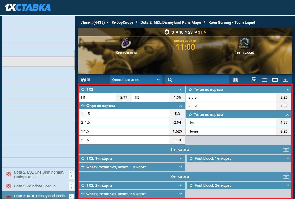The width and height of the screenshot is (295, 199).
Task: Collapse the 2-я карта group using its bar icon
Action: coord(286,176)
